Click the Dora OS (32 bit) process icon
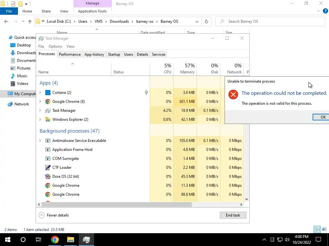The height and width of the screenshot is (246, 329). click(48, 176)
